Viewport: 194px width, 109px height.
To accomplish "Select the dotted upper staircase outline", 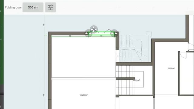I will click(134, 48).
